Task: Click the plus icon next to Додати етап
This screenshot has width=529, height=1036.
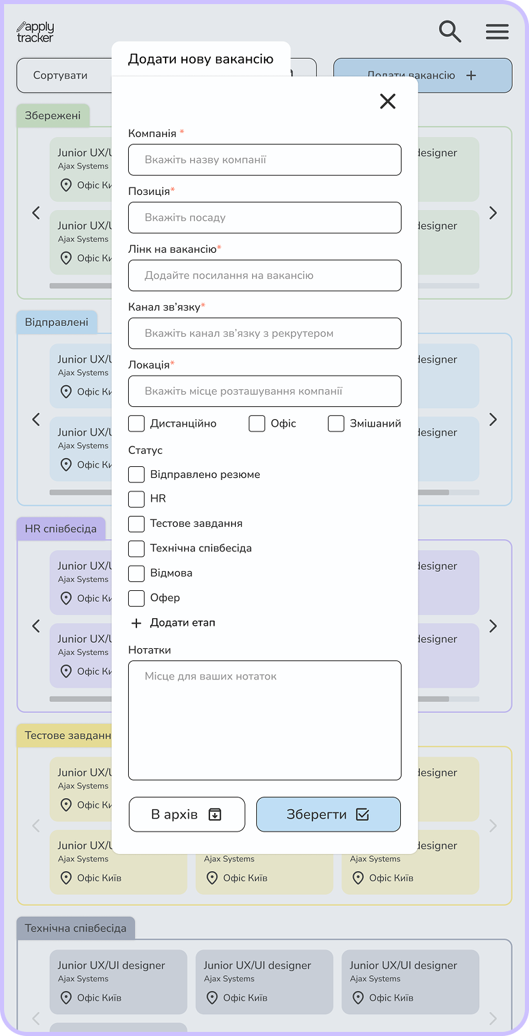Action: point(136,622)
